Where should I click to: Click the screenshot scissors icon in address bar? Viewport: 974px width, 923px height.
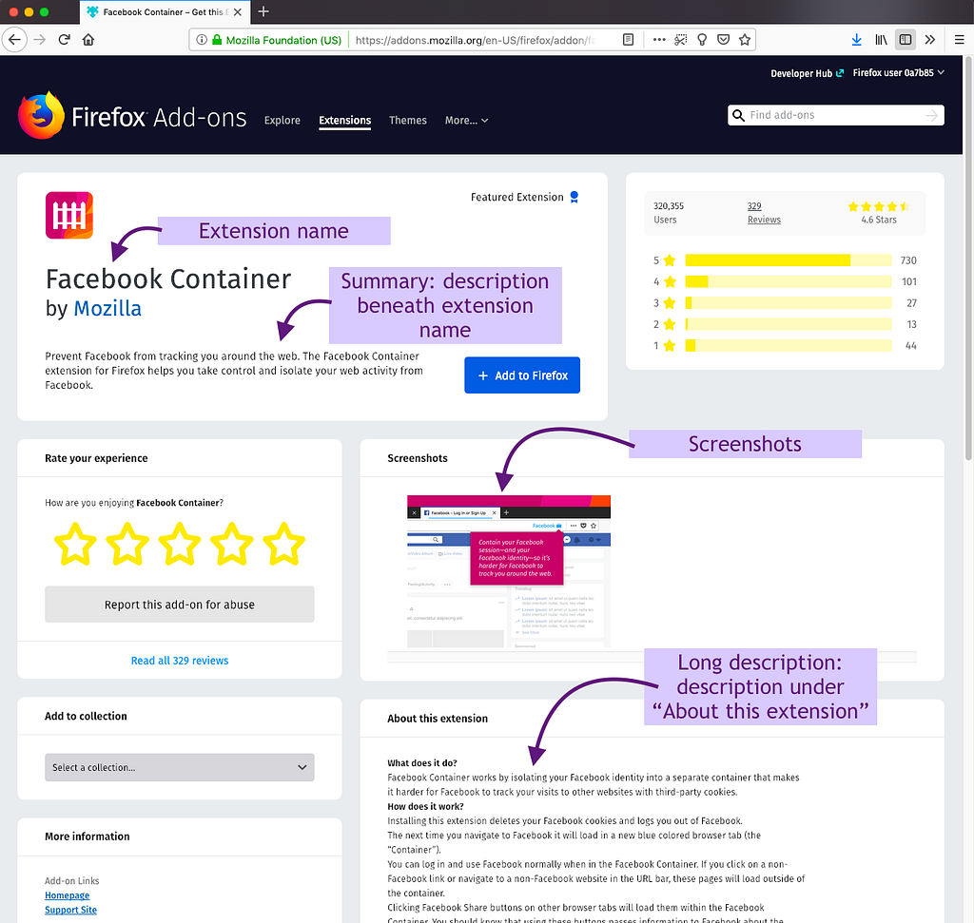(681, 40)
